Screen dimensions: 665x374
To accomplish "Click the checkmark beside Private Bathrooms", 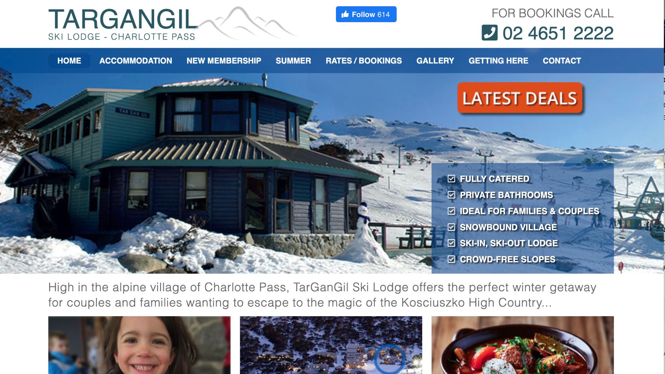I will click(x=451, y=195).
